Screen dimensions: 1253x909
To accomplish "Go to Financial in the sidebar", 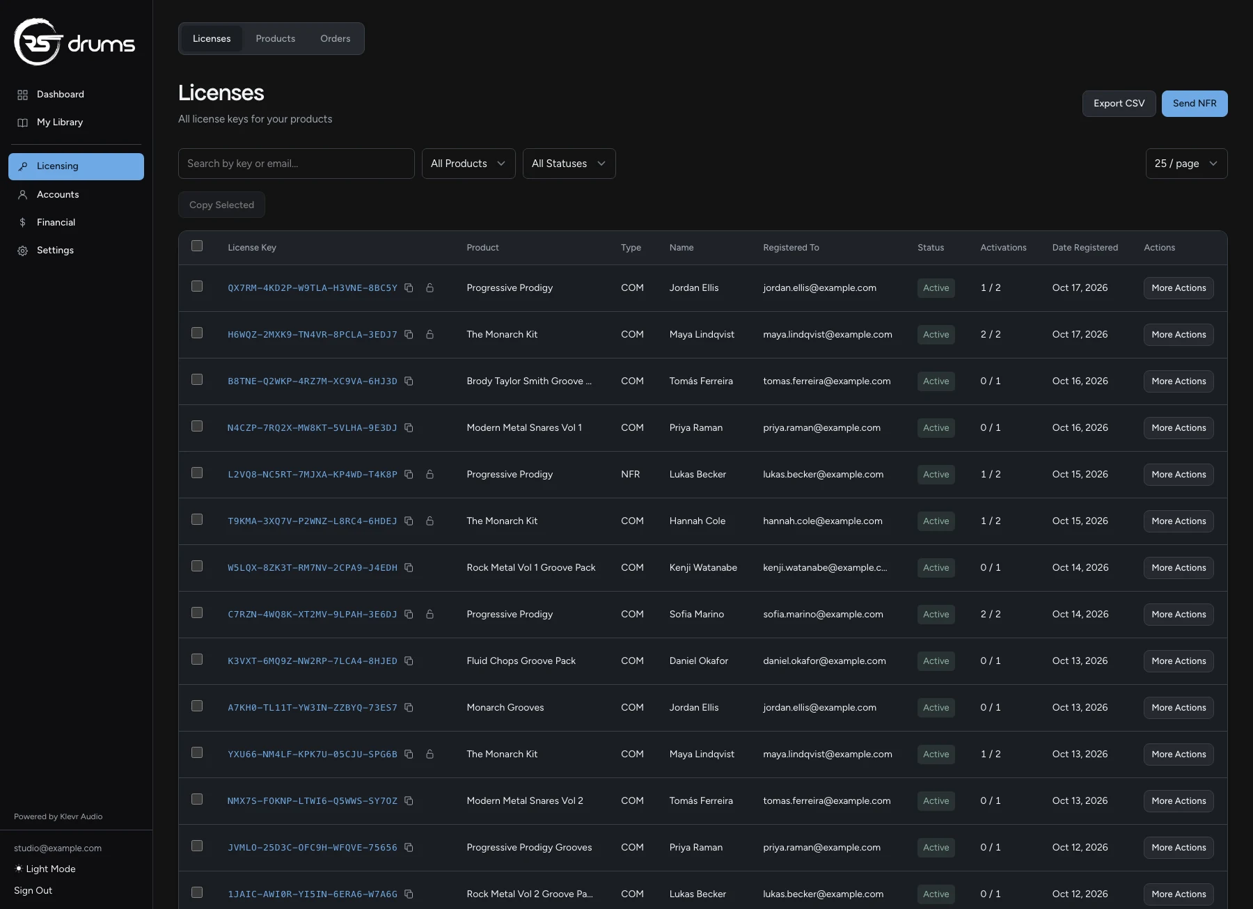I will tap(76, 223).
